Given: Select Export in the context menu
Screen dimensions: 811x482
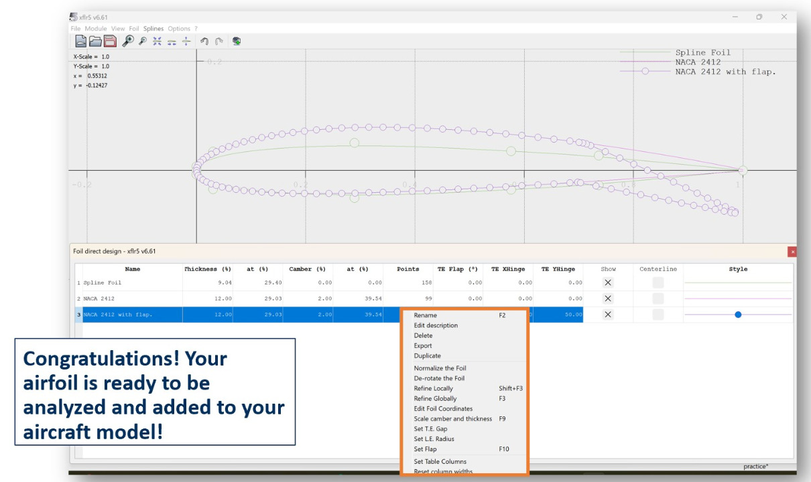Looking at the screenshot, I should 423,345.
